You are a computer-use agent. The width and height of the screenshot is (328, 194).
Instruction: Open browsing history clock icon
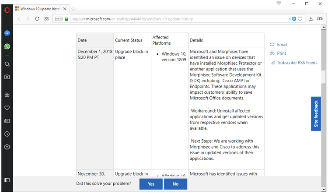7,134
